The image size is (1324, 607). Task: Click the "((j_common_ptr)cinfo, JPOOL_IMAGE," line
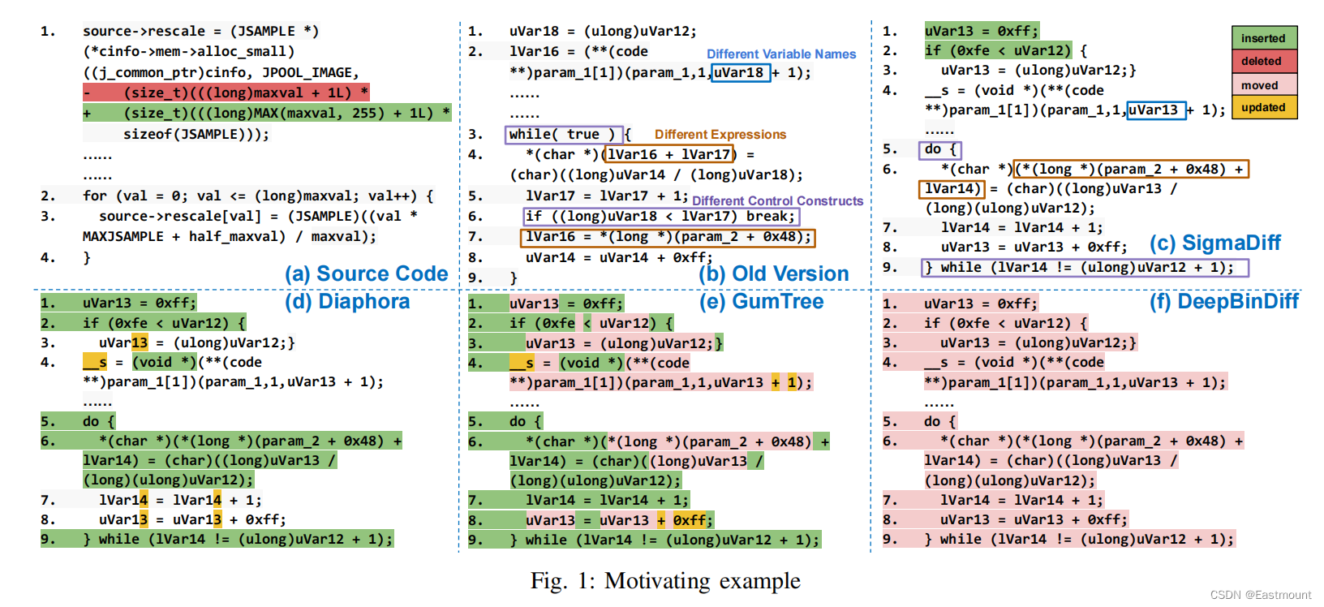tap(221, 72)
